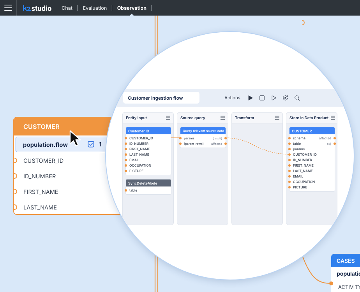Screen dimensions: 360x292
Task: Click FIRST_NAME port in Customer ID actor
Action: (126, 149)
